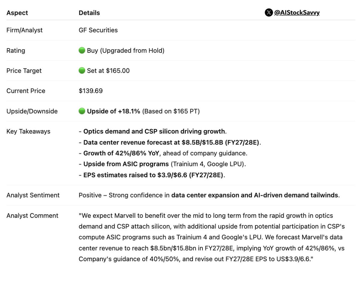Select the Rating row label
This screenshot has width=361, height=282.
(x=16, y=51)
